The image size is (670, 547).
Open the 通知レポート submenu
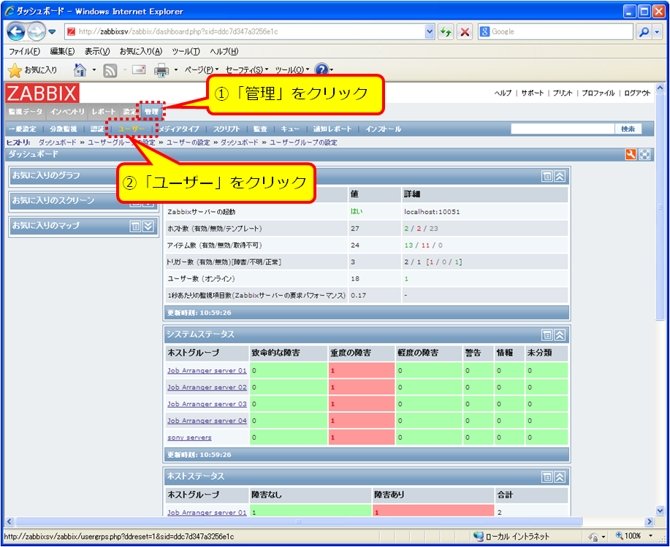(332, 129)
